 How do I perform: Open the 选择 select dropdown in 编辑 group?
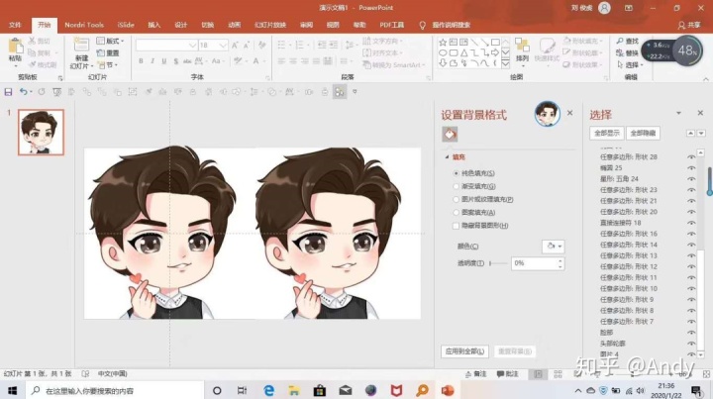point(630,65)
